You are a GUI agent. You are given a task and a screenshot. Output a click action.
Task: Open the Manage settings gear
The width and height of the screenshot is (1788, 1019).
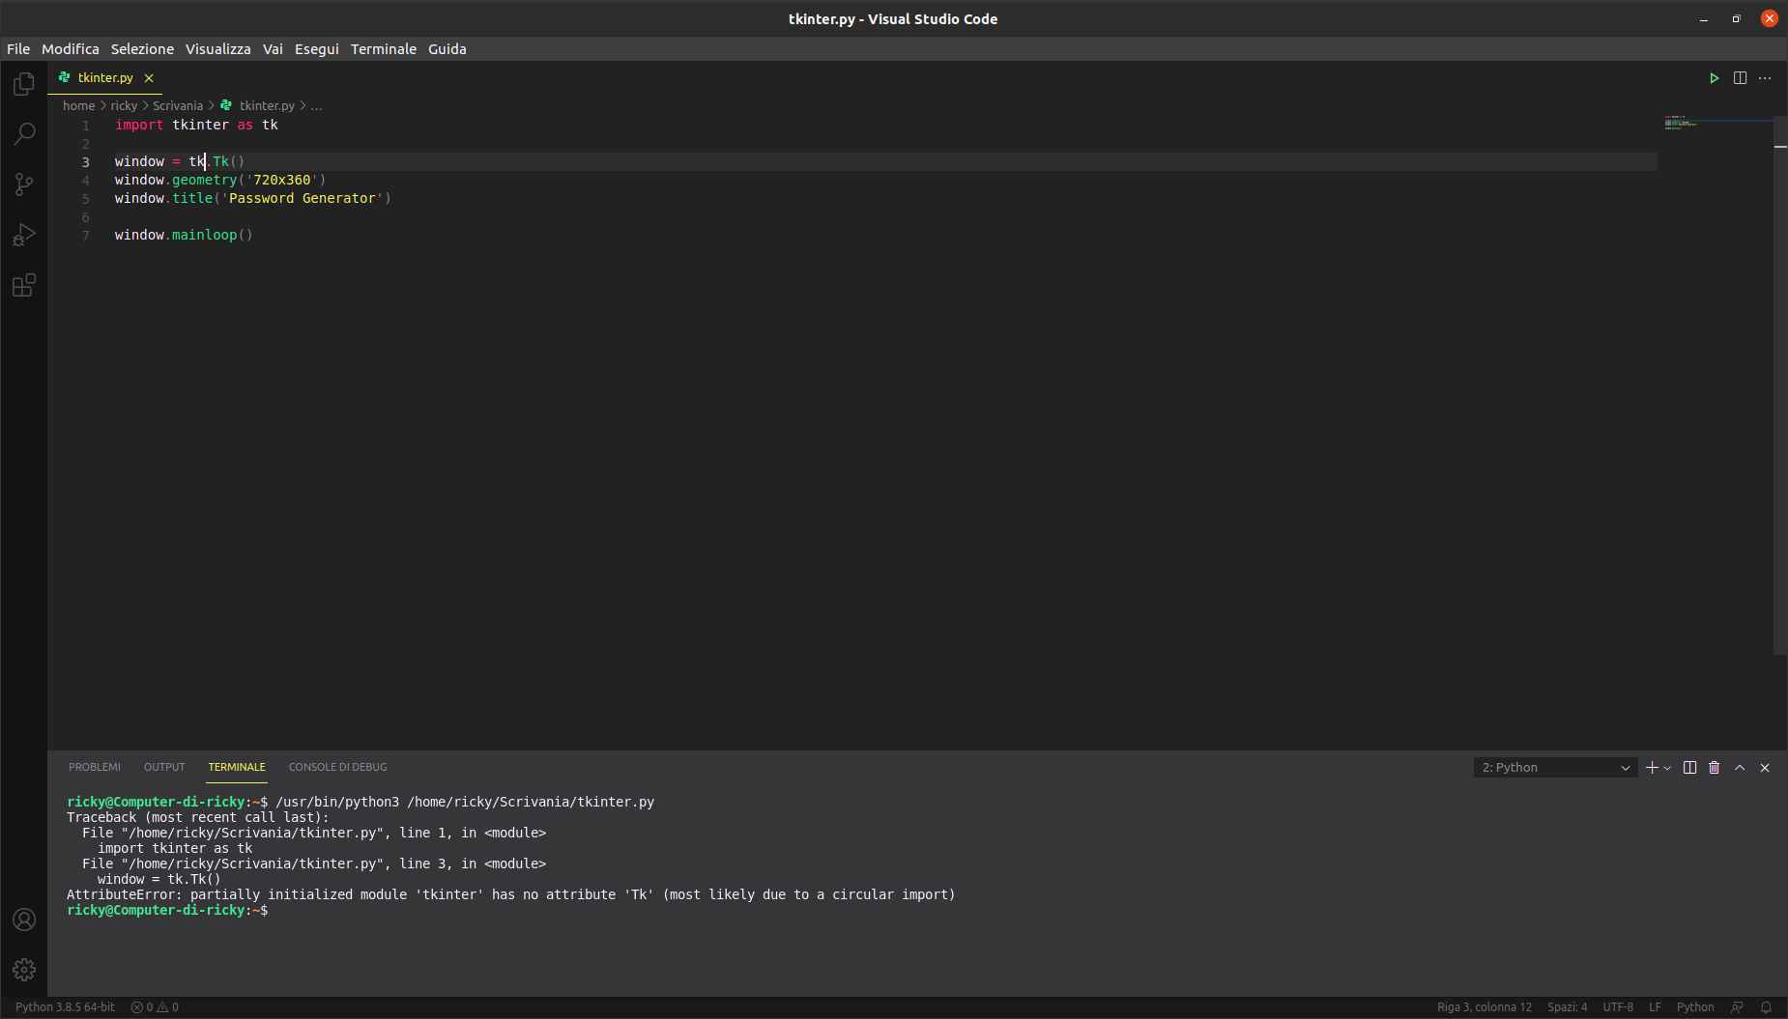(24, 970)
